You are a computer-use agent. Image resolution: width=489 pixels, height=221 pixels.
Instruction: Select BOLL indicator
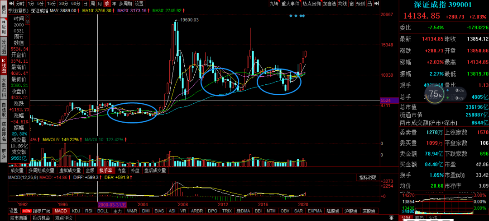pos(103,211)
